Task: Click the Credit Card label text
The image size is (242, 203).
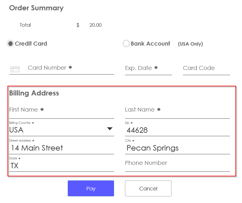Action: pyautogui.click(x=31, y=44)
